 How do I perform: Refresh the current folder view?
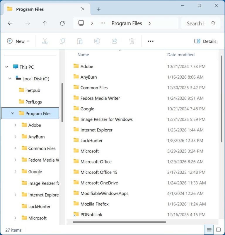(x=62, y=23)
